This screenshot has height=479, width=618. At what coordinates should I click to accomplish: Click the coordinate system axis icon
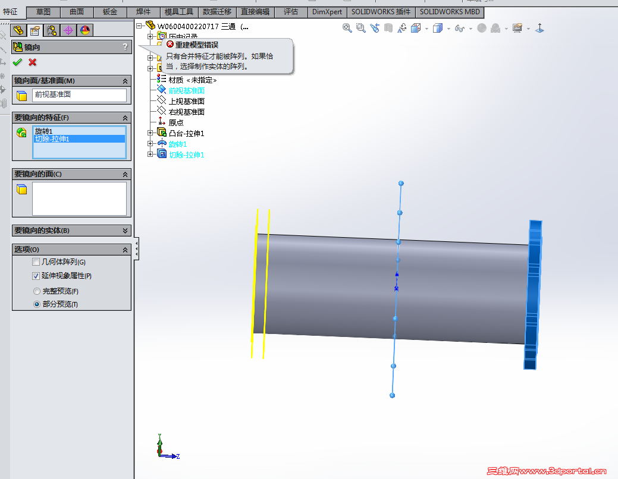pos(539,28)
